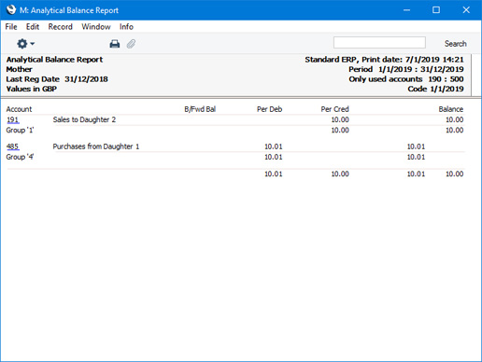Open account 191 drill-down link
The image size is (482, 362).
pyautogui.click(x=13, y=119)
